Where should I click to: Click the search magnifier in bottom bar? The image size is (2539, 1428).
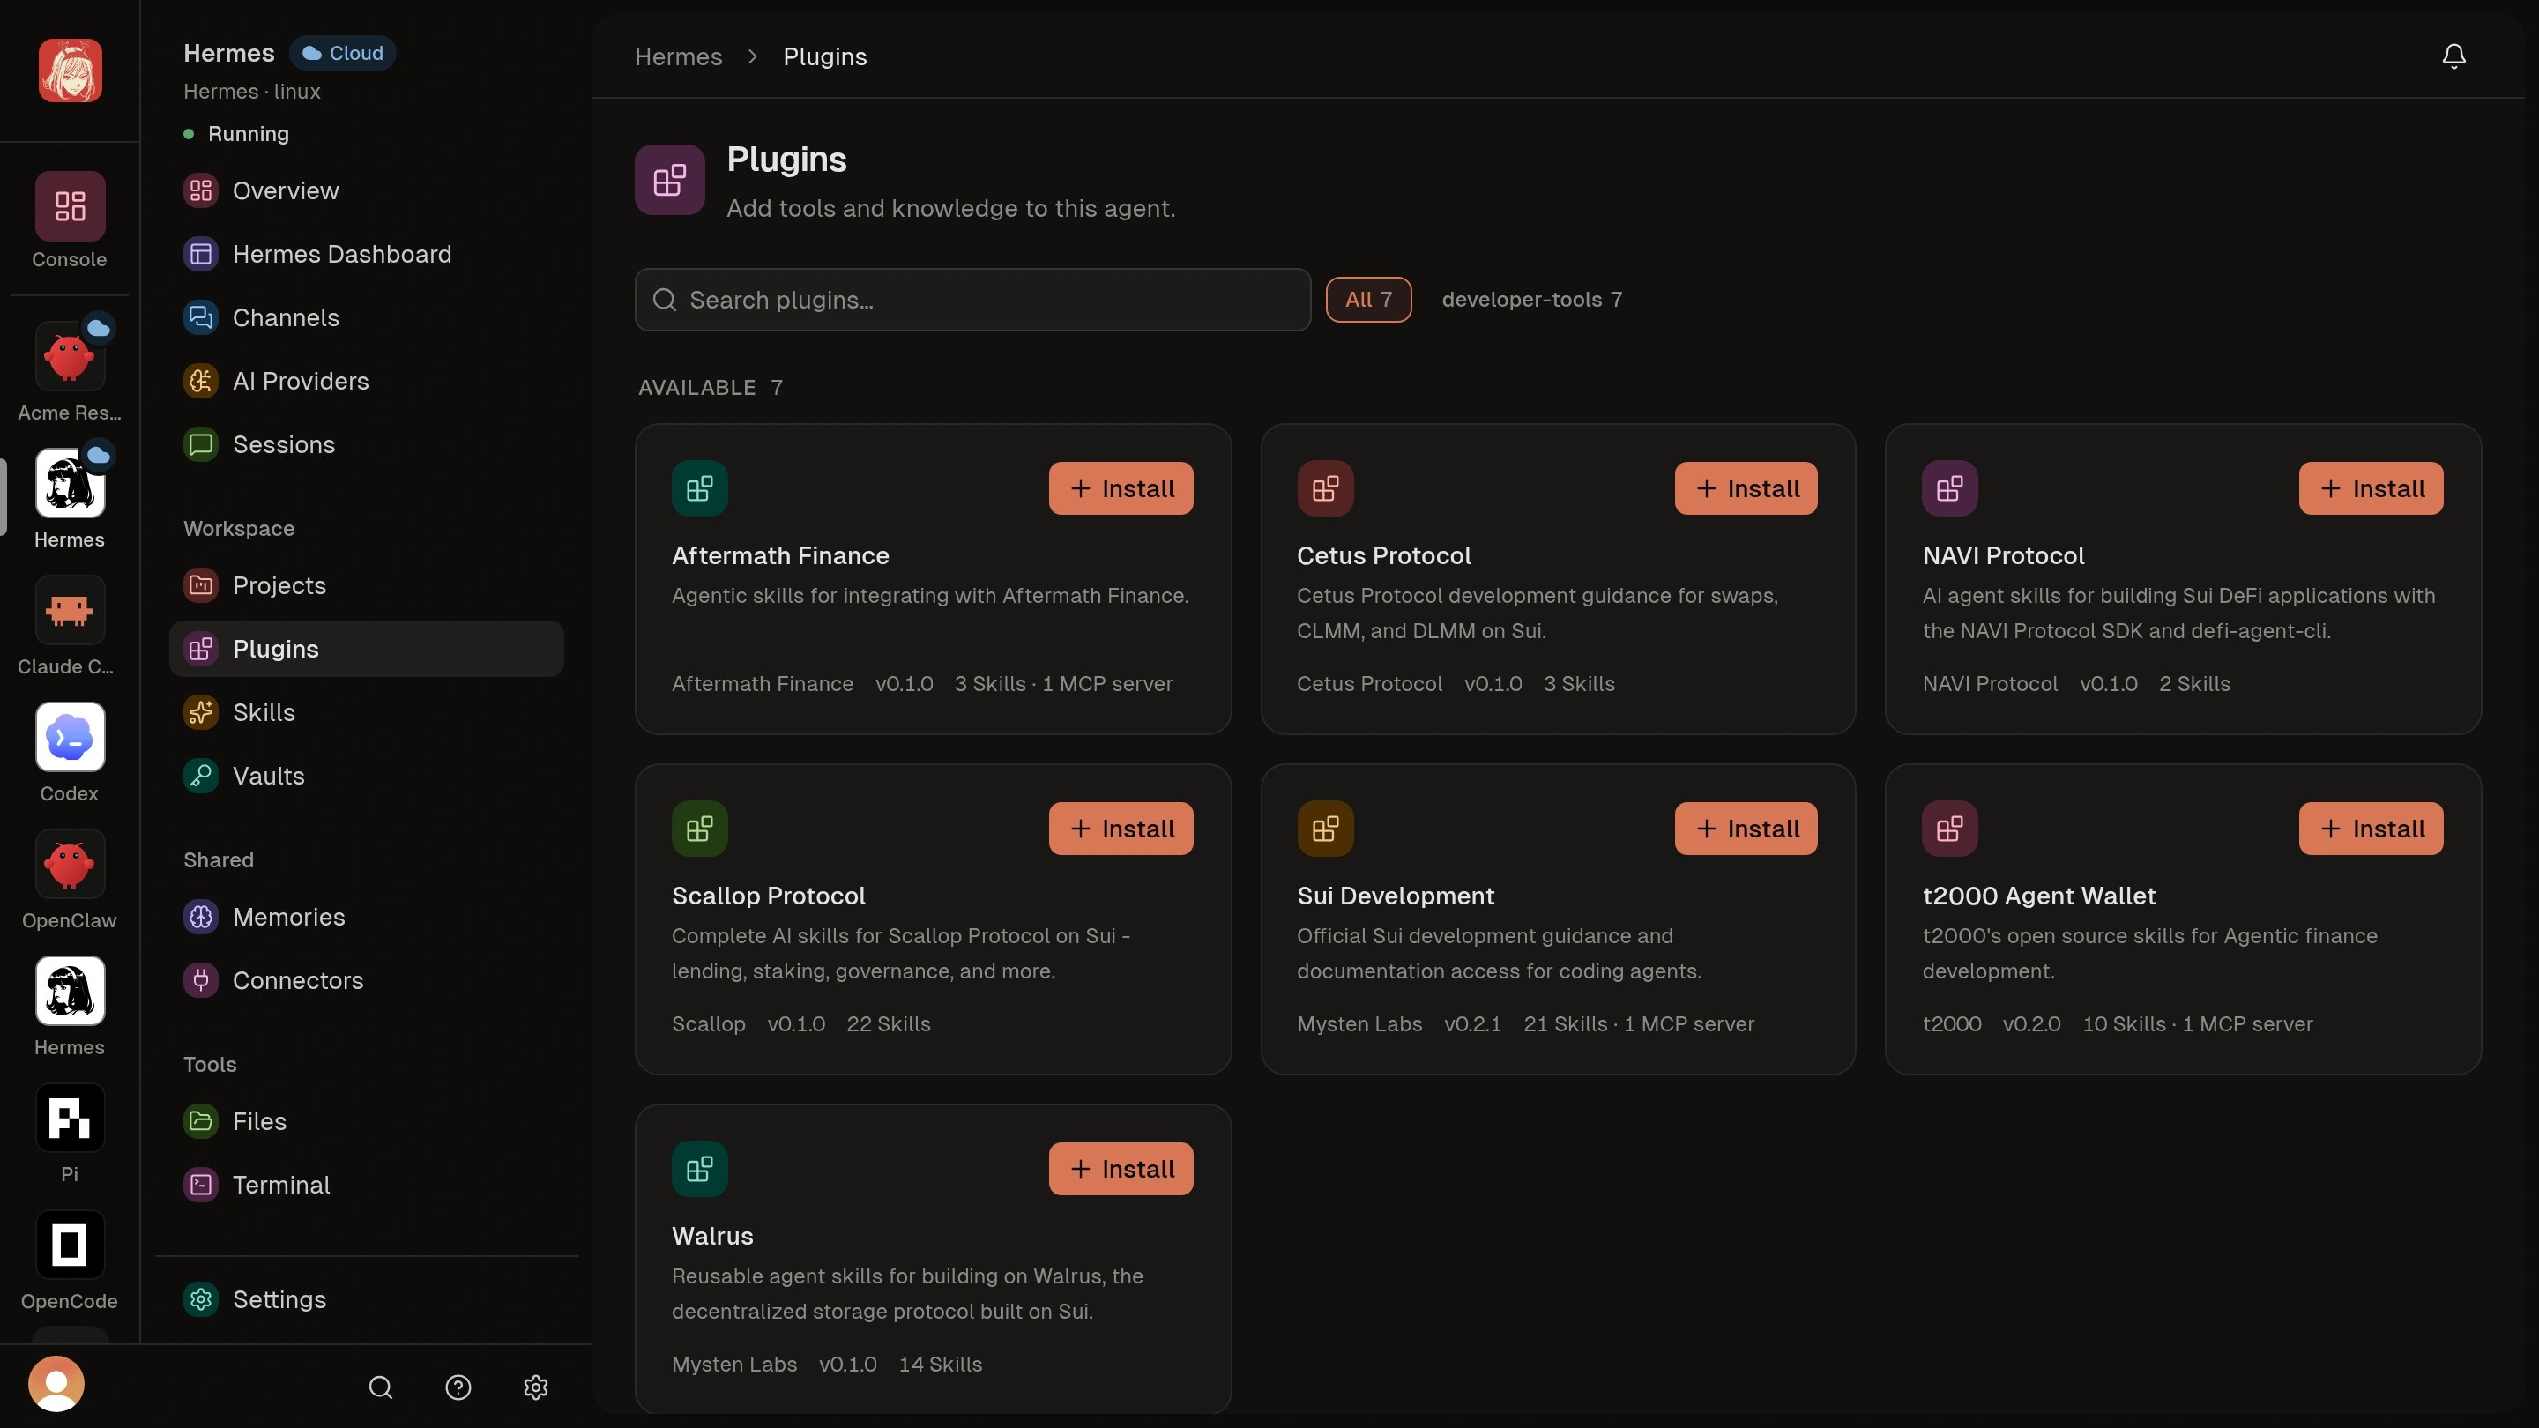(x=381, y=1387)
